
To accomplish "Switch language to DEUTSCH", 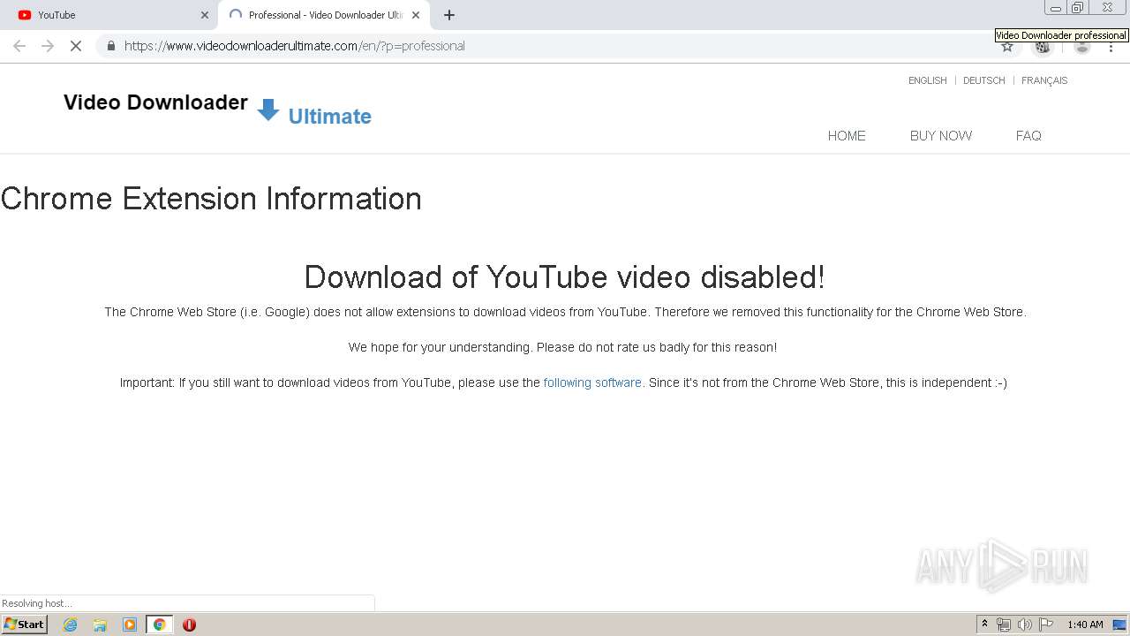I will 983,80.
